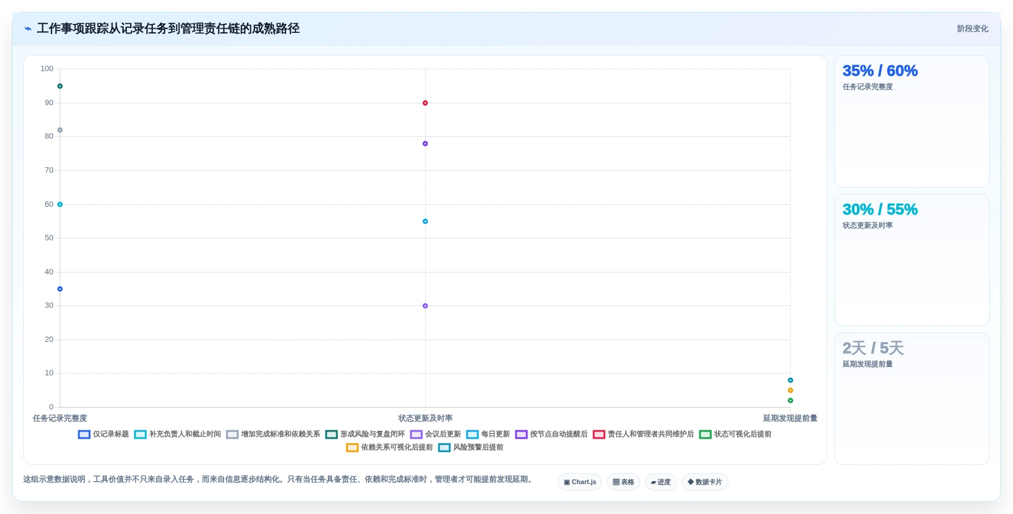Viewport: 1013px width, 514px height.
Task: Select the teal data point at 95
Action: 60,86
